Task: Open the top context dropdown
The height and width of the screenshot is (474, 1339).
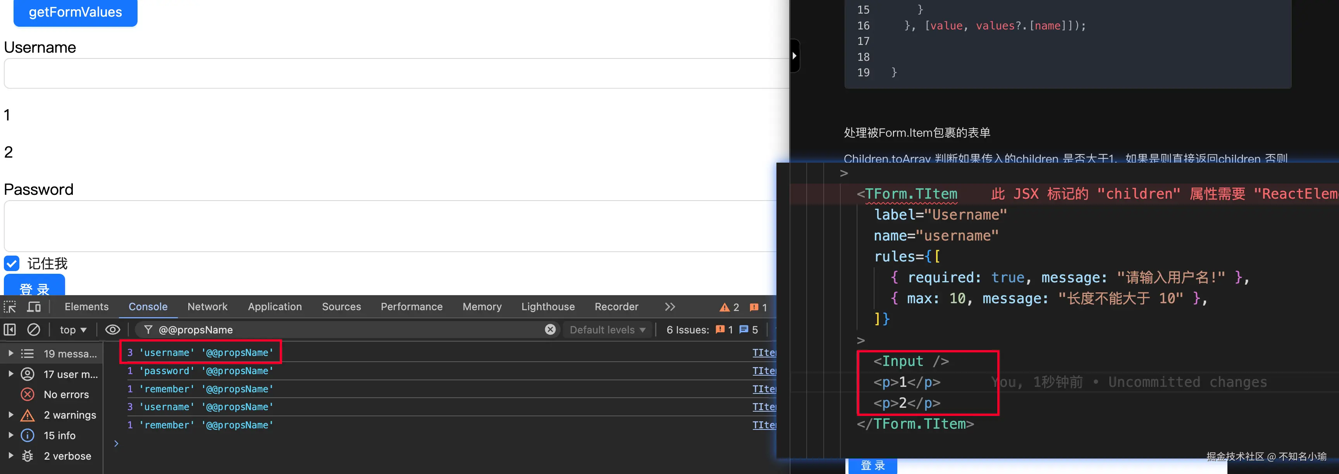Action: click(73, 330)
